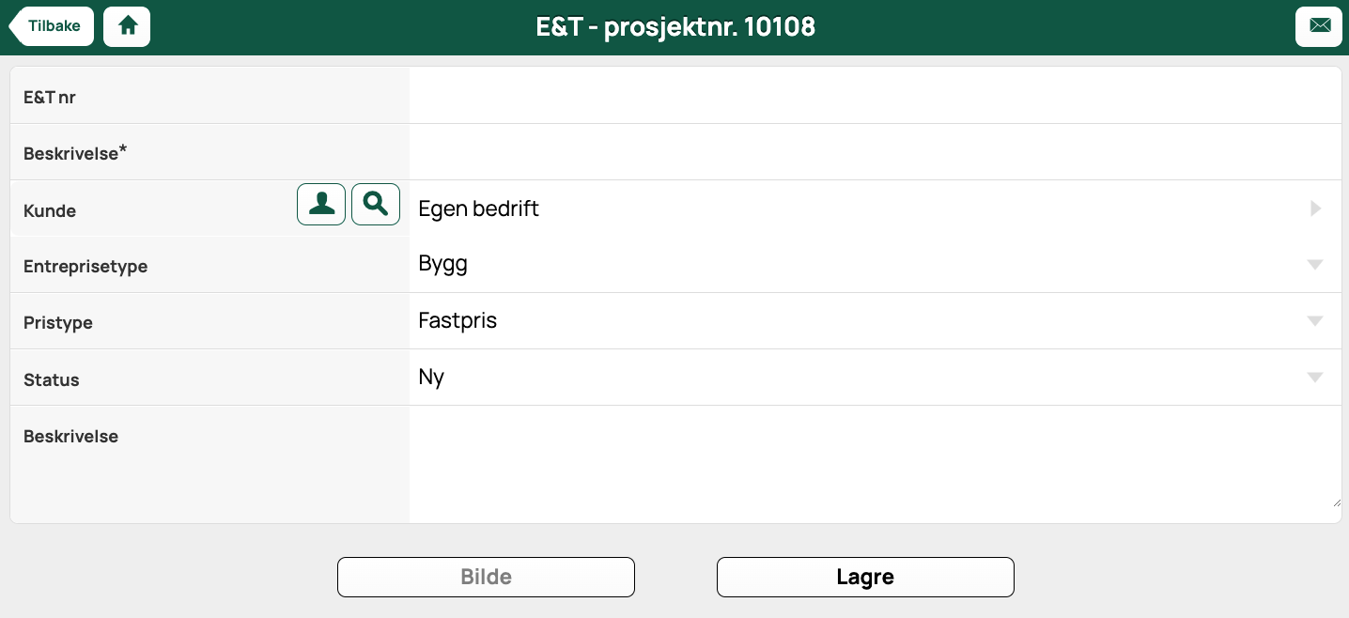Open the envelope mail icon
Viewport: 1349px width, 618px height.
(1319, 26)
